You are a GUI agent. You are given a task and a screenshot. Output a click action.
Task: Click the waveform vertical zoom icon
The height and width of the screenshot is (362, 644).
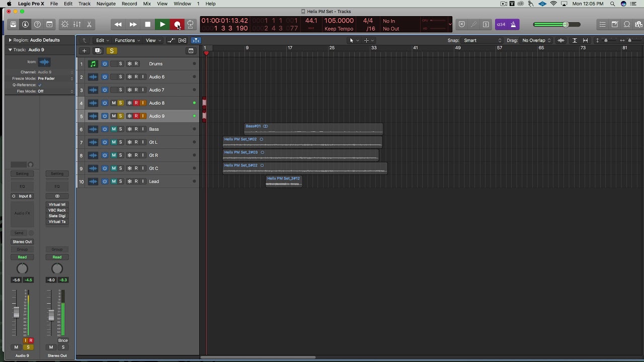click(561, 40)
